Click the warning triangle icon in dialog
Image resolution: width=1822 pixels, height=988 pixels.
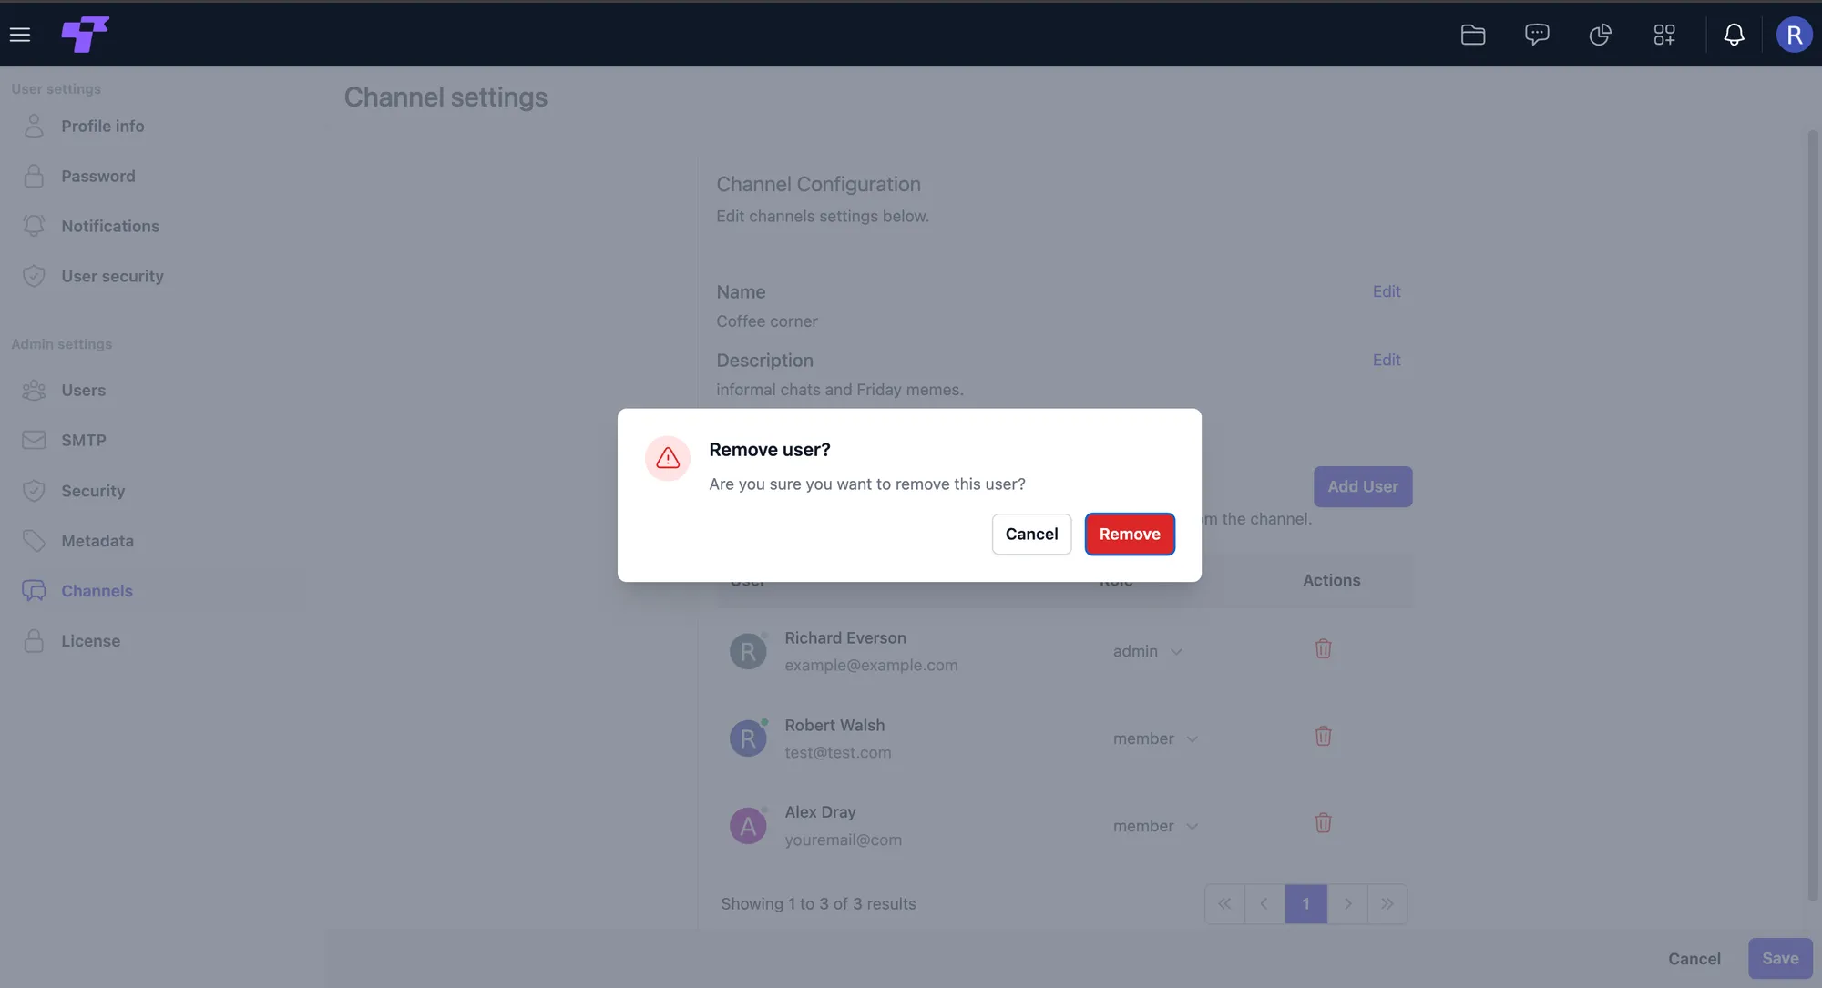pyautogui.click(x=668, y=458)
